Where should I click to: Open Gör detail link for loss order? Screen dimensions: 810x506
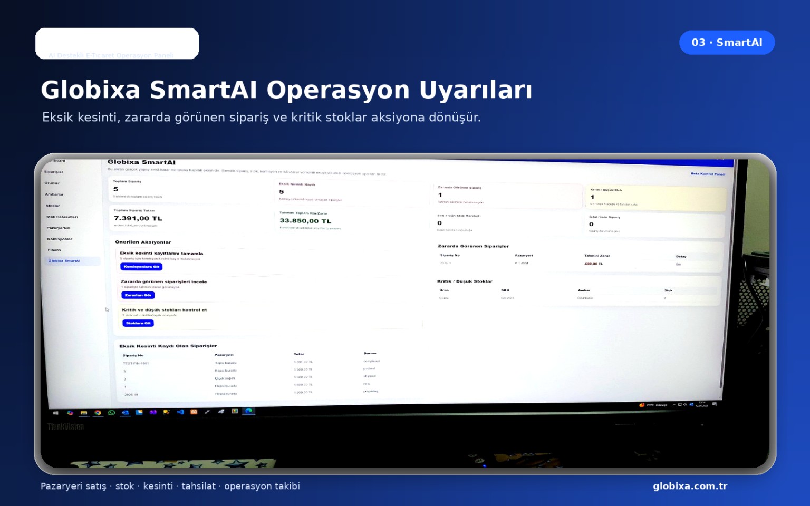pos(678,264)
